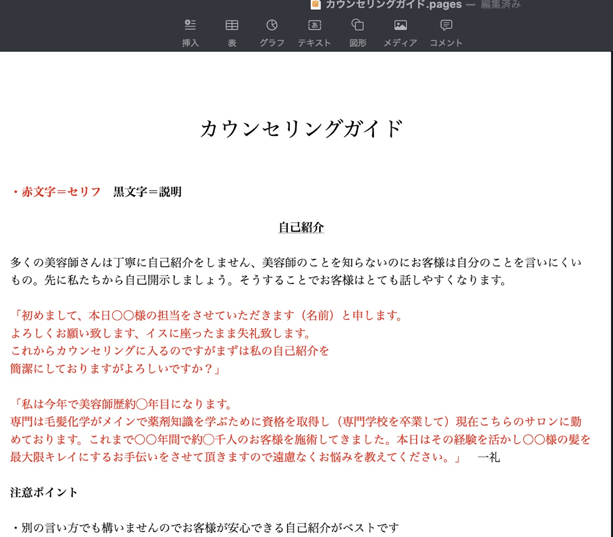Click the red 赤文字=セリフ legend text

(x=61, y=192)
